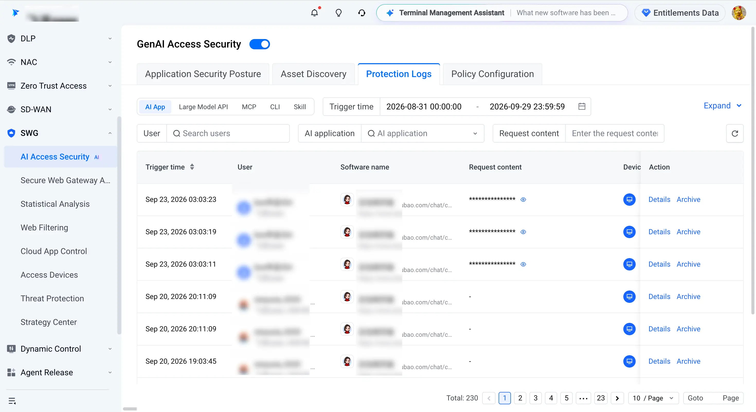Click the Search users input field
Viewport: 756px width, 412px height.
tap(228, 133)
